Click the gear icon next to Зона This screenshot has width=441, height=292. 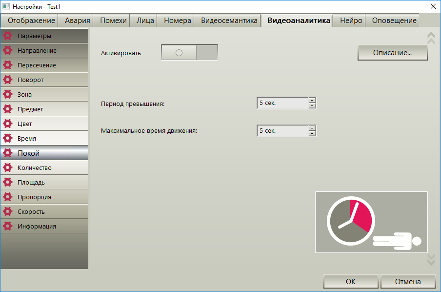pos(8,94)
